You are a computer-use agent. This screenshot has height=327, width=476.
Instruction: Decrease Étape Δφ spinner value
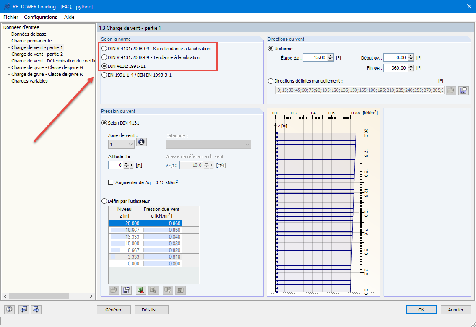click(330, 60)
